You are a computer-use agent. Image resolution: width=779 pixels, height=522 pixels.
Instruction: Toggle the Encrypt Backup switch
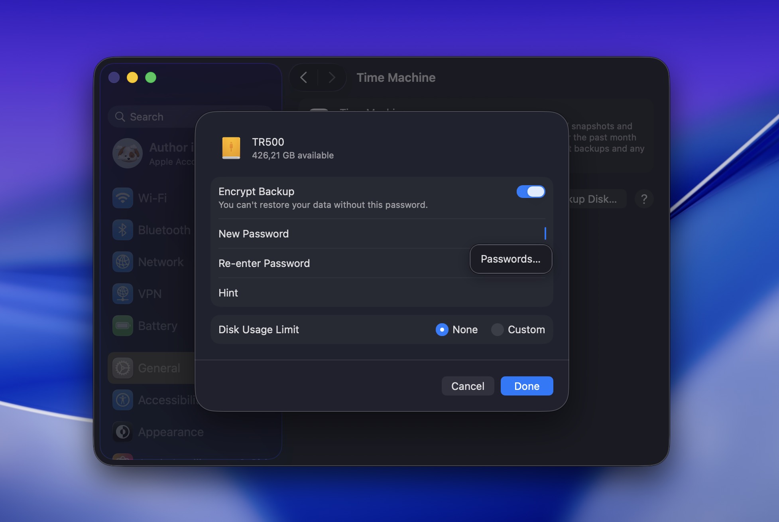531,192
